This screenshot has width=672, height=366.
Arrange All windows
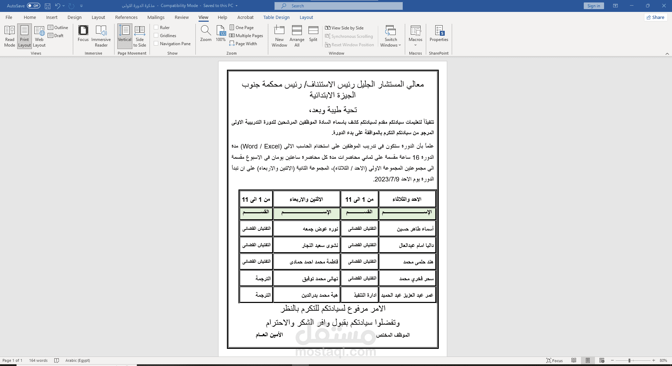coord(297,36)
